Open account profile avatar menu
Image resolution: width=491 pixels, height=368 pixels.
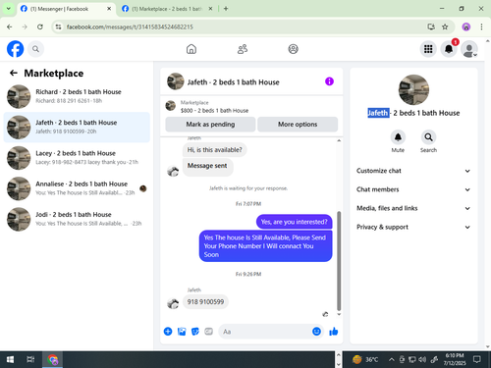coord(469,49)
